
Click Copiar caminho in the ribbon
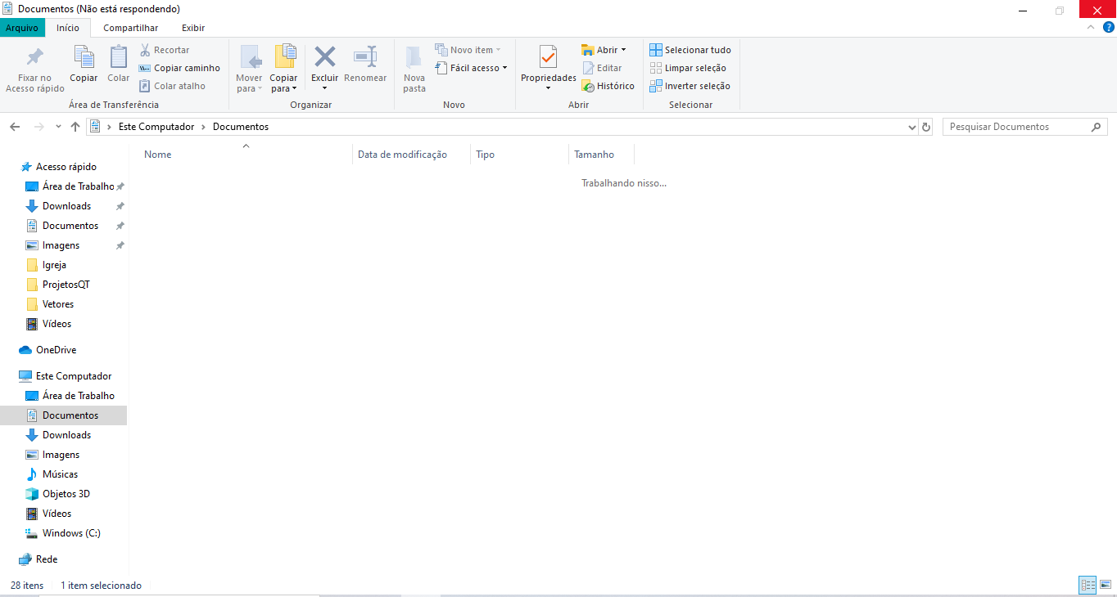[179, 68]
